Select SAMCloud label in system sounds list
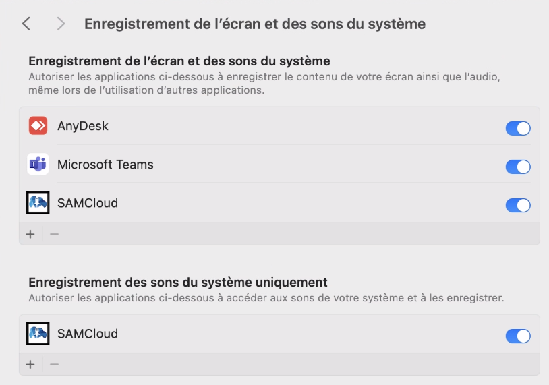Screen dimensions: 549x385 coord(88,334)
